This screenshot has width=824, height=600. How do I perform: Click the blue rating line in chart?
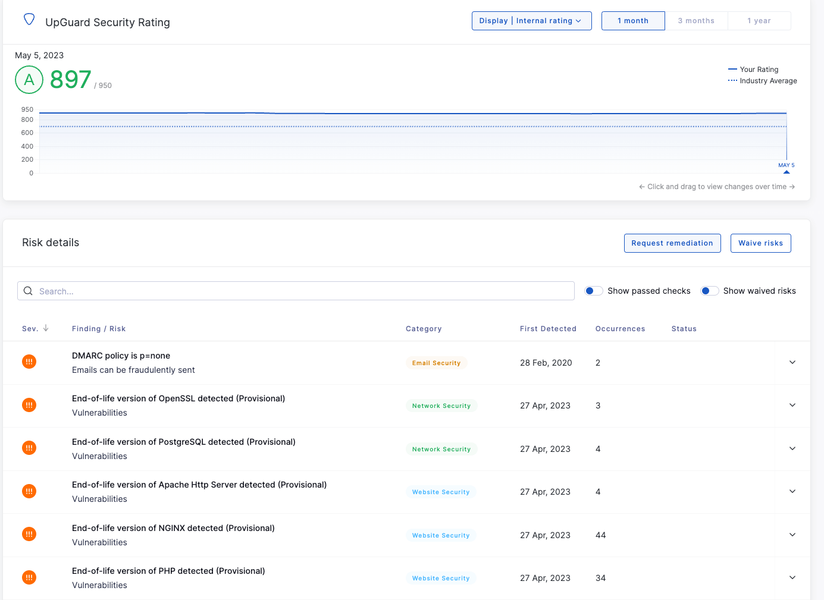pos(413,113)
